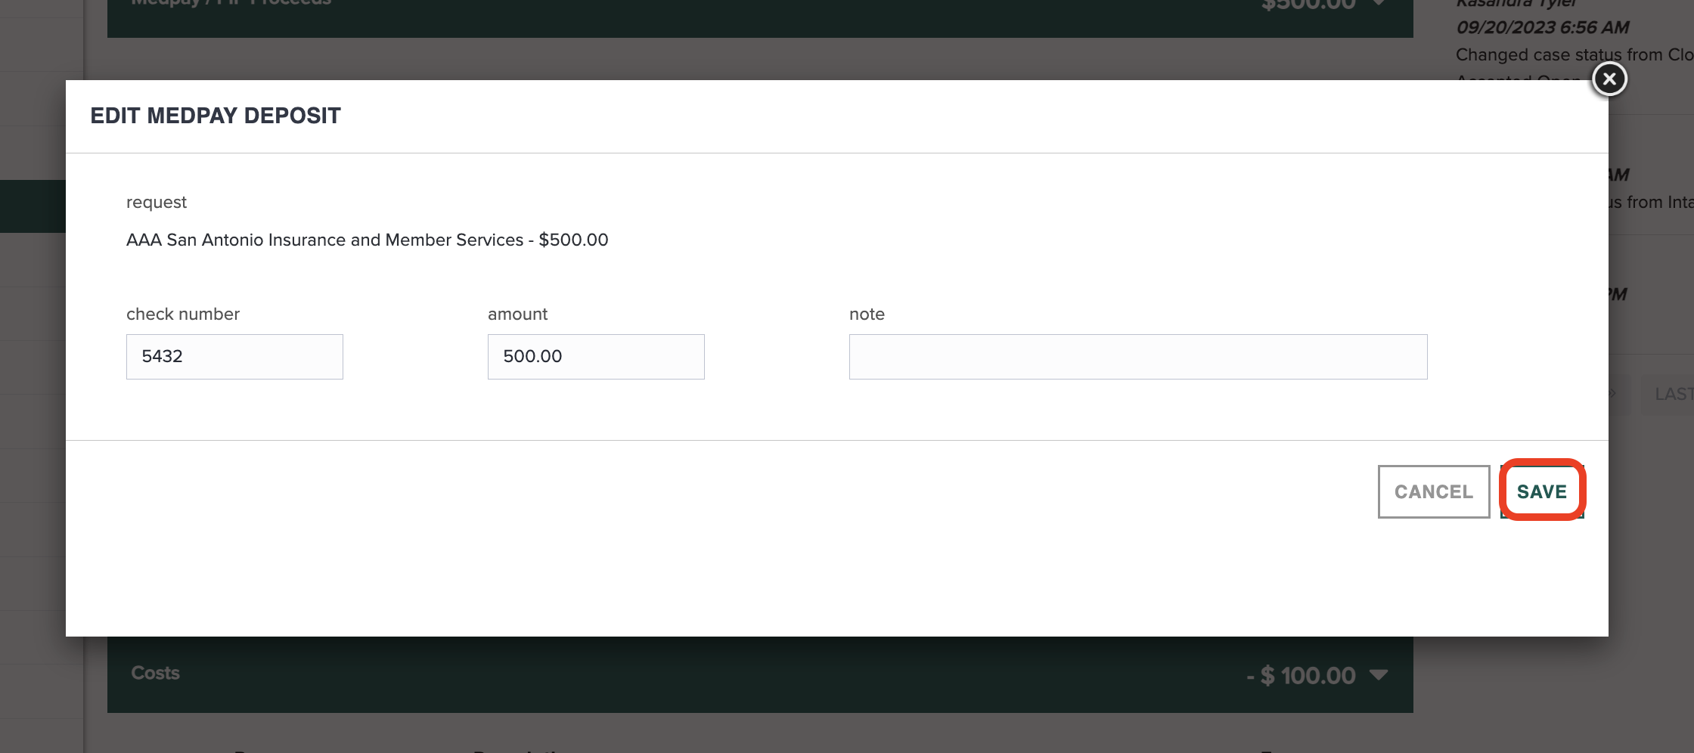Click the 'Changed case status' activity entry
This screenshot has width=1694, height=753.
tap(1575, 54)
